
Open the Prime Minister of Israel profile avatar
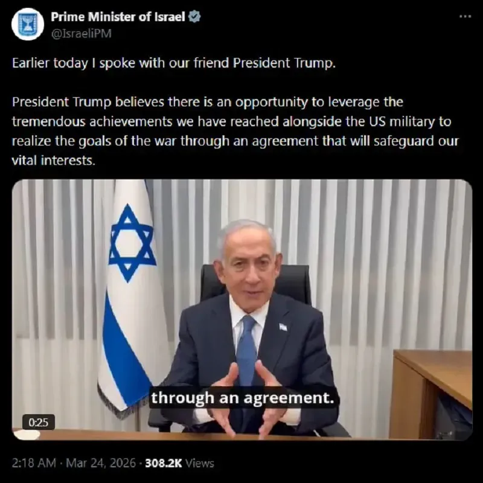(27, 24)
